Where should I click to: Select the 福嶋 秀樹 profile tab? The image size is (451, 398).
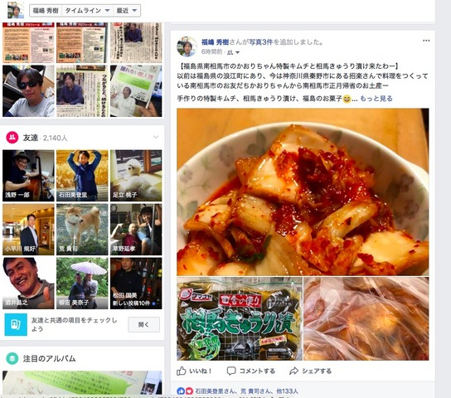(x=46, y=11)
